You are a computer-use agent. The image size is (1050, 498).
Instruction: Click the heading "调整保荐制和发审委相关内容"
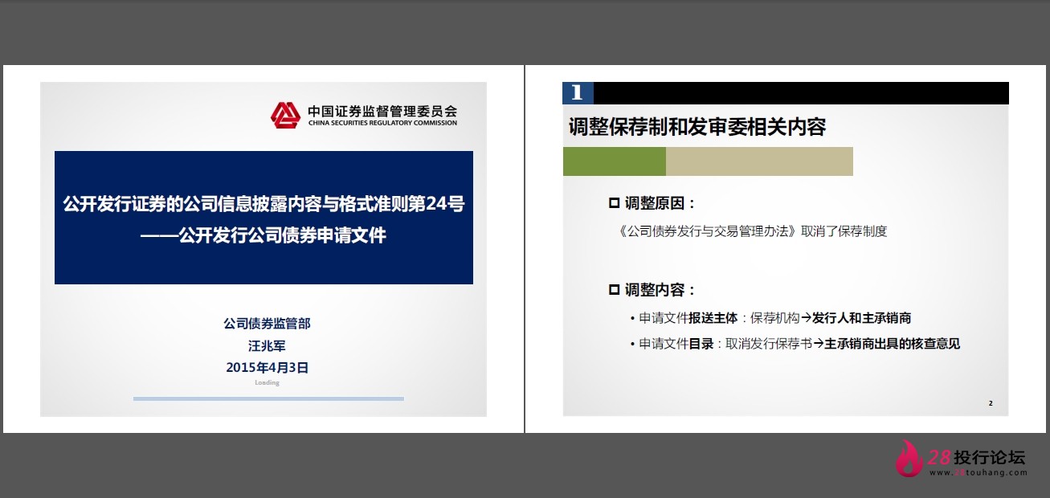coord(697,127)
